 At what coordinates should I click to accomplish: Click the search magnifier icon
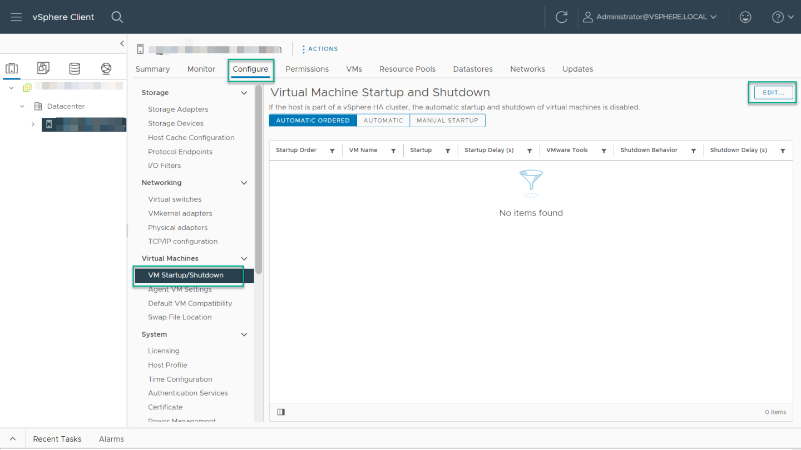tap(117, 17)
